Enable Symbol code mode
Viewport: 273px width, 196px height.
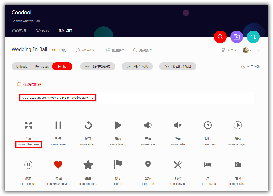point(62,66)
